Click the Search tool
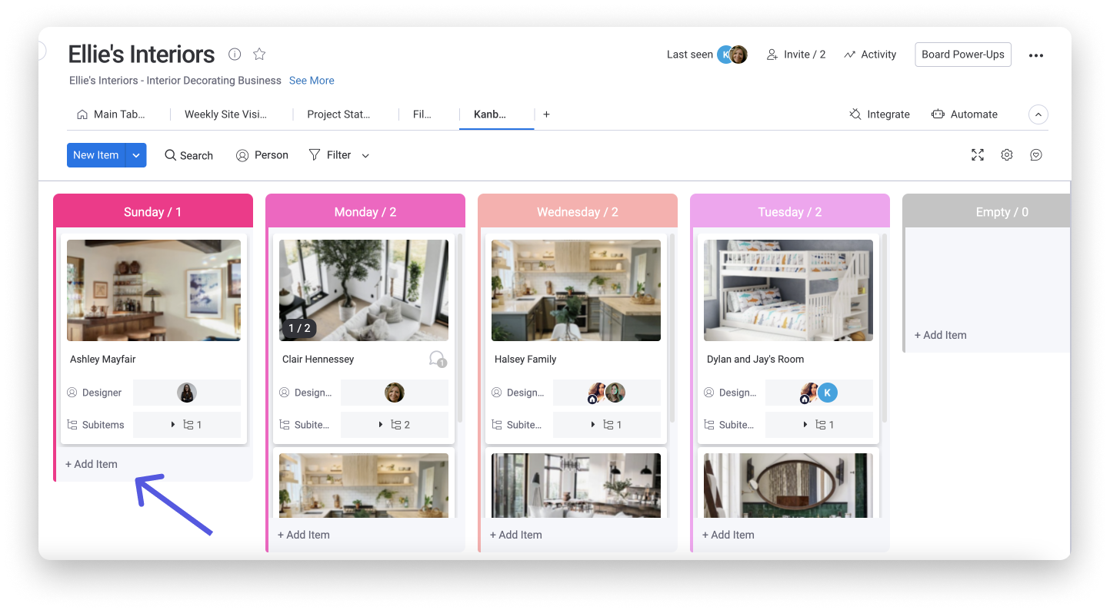 coord(188,155)
